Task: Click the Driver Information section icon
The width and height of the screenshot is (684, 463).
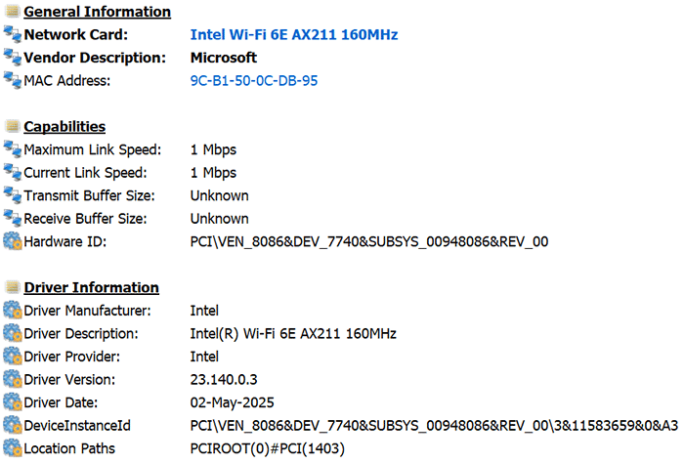Action: tap(12, 288)
